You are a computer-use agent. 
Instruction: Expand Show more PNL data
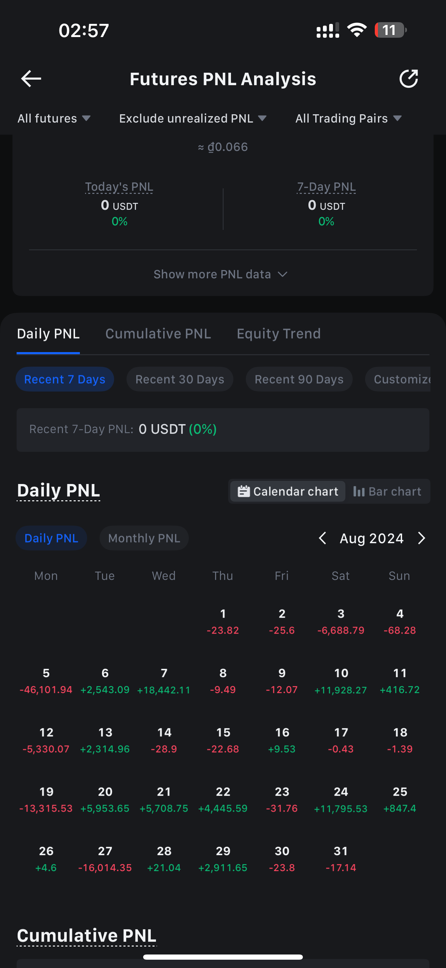[221, 274]
